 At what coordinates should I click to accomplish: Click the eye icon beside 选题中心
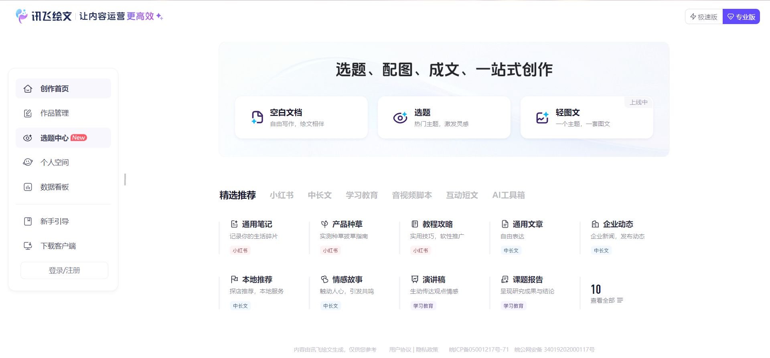(x=28, y=138)
